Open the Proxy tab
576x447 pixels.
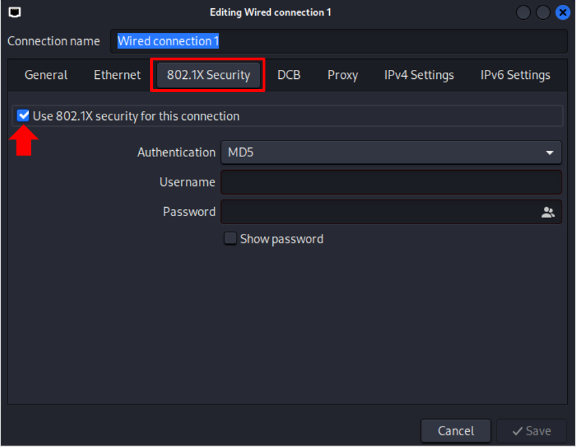342,75
